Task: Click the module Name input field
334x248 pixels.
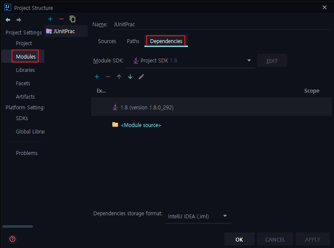Action: coord(221,25)
